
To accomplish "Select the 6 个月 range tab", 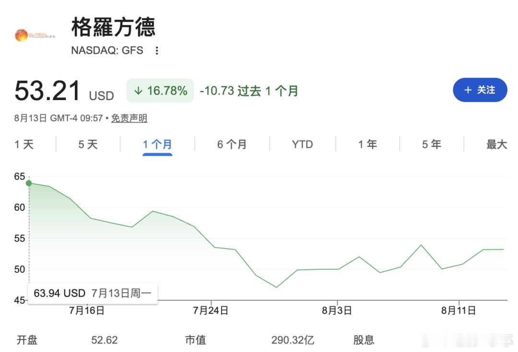I will (x=232, y=144).
